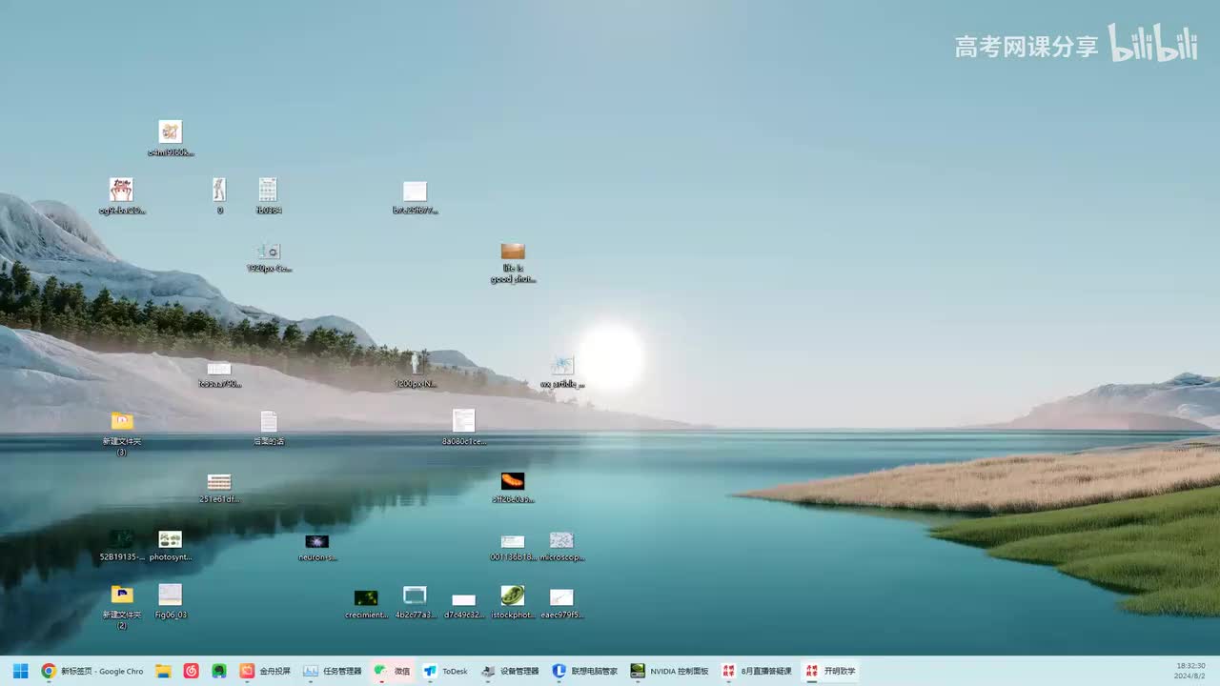
Task: Open the NVIDIA 控制面板 taskbar item
Action: click(669, 671)
